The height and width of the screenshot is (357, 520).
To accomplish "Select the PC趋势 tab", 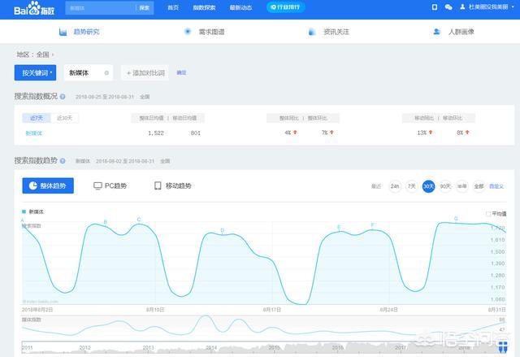I will (x=110, y=185).
